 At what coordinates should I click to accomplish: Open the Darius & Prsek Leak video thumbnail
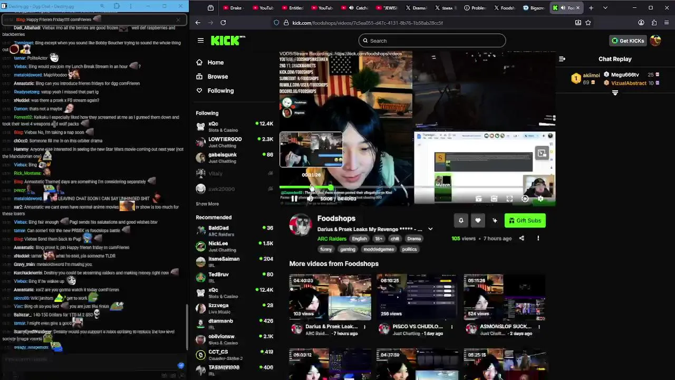coord(330,297)
